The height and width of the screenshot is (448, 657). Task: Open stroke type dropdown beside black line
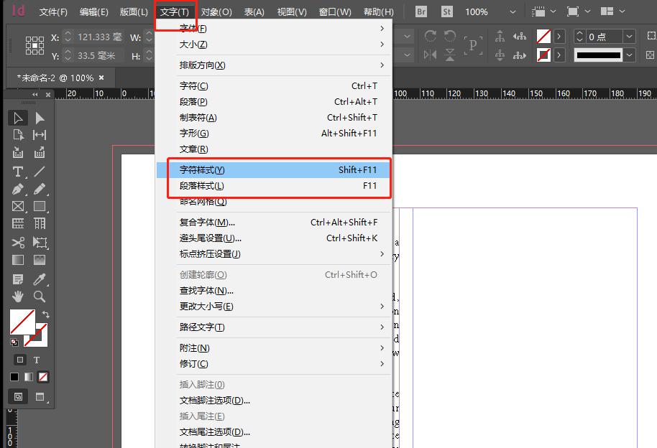(629, 55)
